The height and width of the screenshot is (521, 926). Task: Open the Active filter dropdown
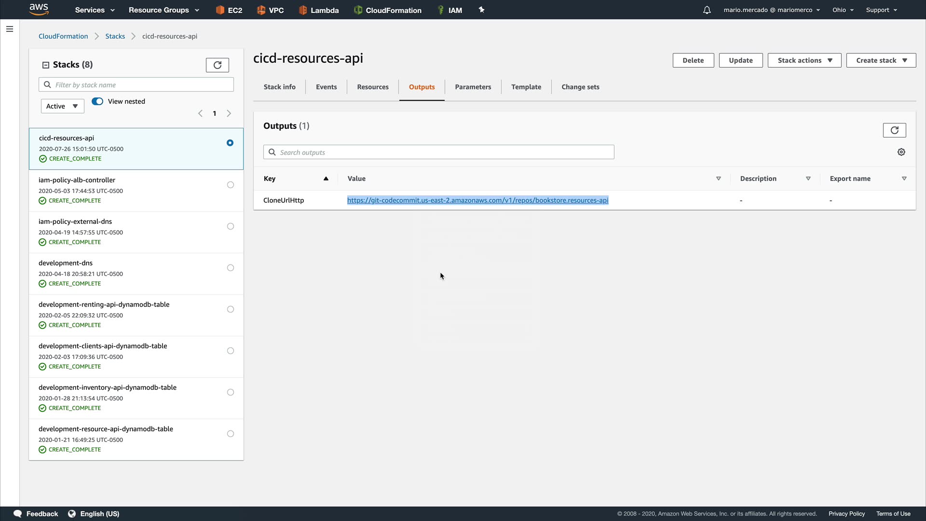[x=62, y=106]
